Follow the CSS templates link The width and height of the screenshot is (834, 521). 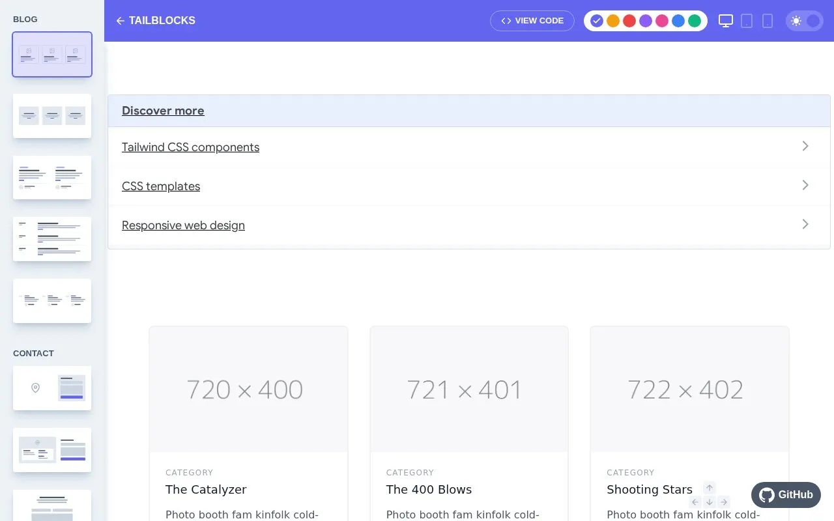pos(161,186)
